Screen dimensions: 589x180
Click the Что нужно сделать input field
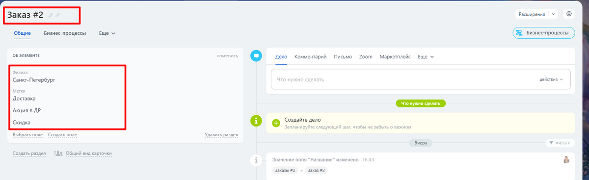421,79
